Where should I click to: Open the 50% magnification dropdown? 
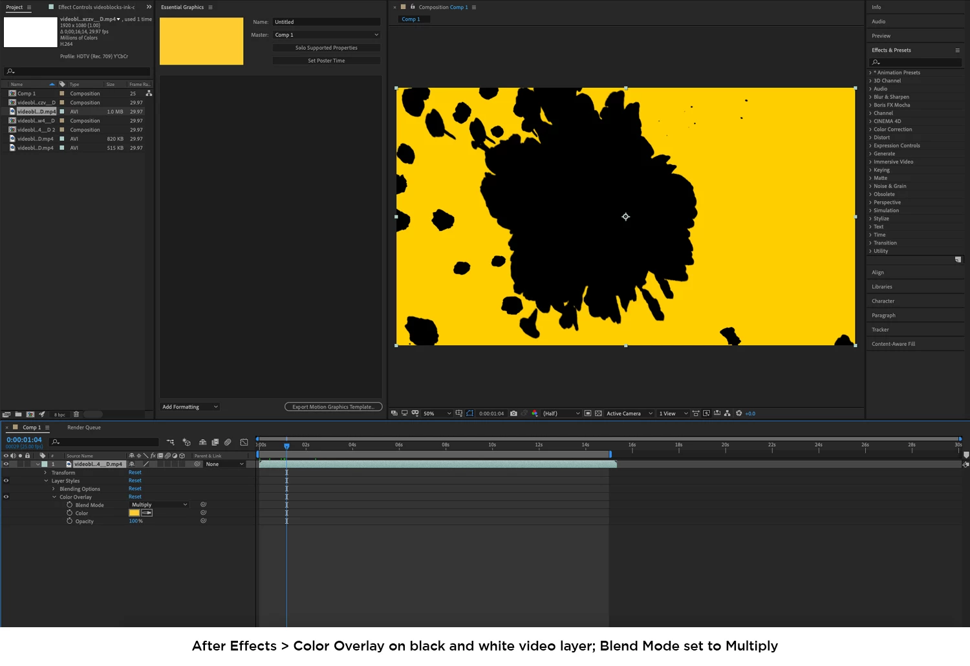coord(437,413)
